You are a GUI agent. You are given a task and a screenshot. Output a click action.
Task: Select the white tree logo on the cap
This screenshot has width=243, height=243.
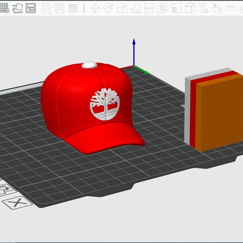tap(105, 105)
